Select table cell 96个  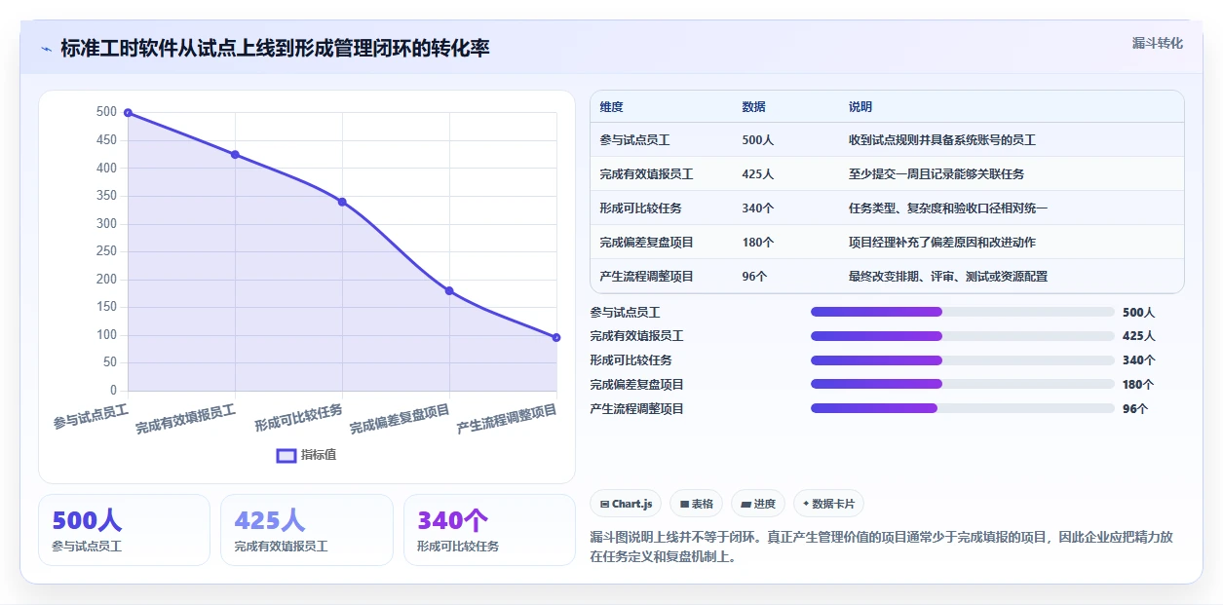click(754, 277)
